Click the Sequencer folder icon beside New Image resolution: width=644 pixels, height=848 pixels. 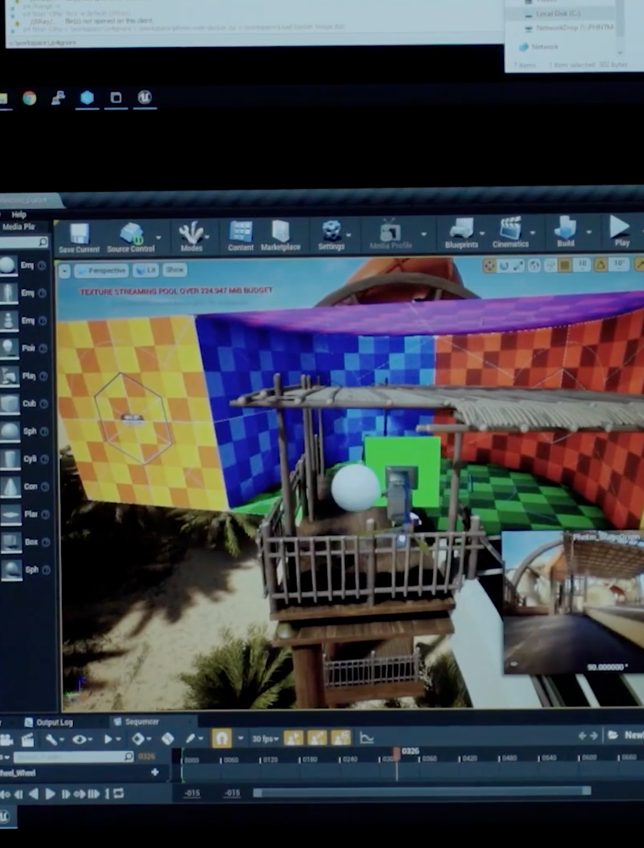pyautogui.click(x=613, y=735)
